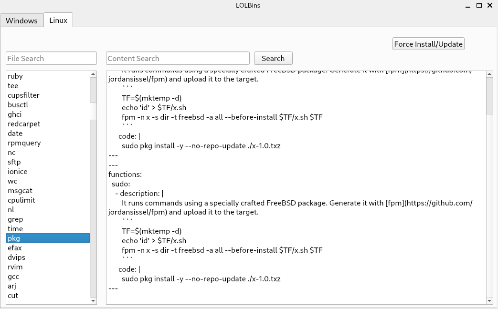
Task: Select arj in the file list
Action: coord(48,286)
